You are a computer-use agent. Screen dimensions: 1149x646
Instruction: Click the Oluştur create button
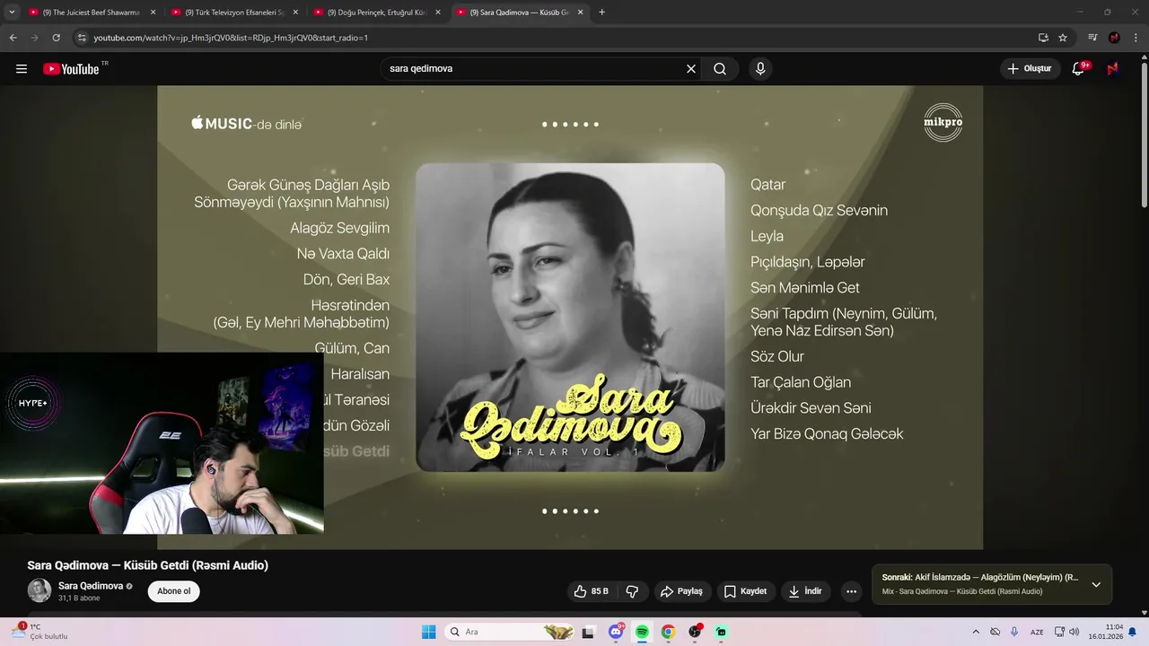click(x=1031, y=69)
